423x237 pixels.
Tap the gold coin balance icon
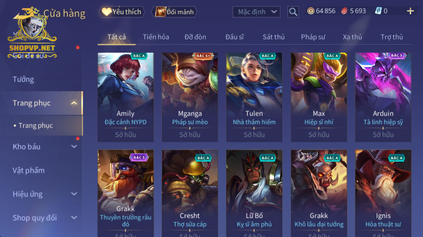point(311,11)
